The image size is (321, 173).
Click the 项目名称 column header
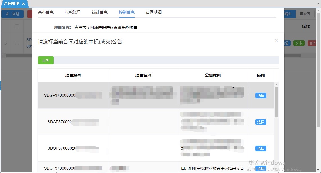[x=143, y=75]
